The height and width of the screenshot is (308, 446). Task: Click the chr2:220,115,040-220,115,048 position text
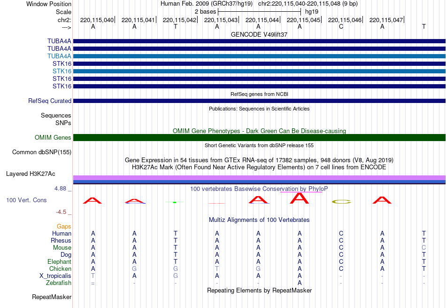click(308, 4)
